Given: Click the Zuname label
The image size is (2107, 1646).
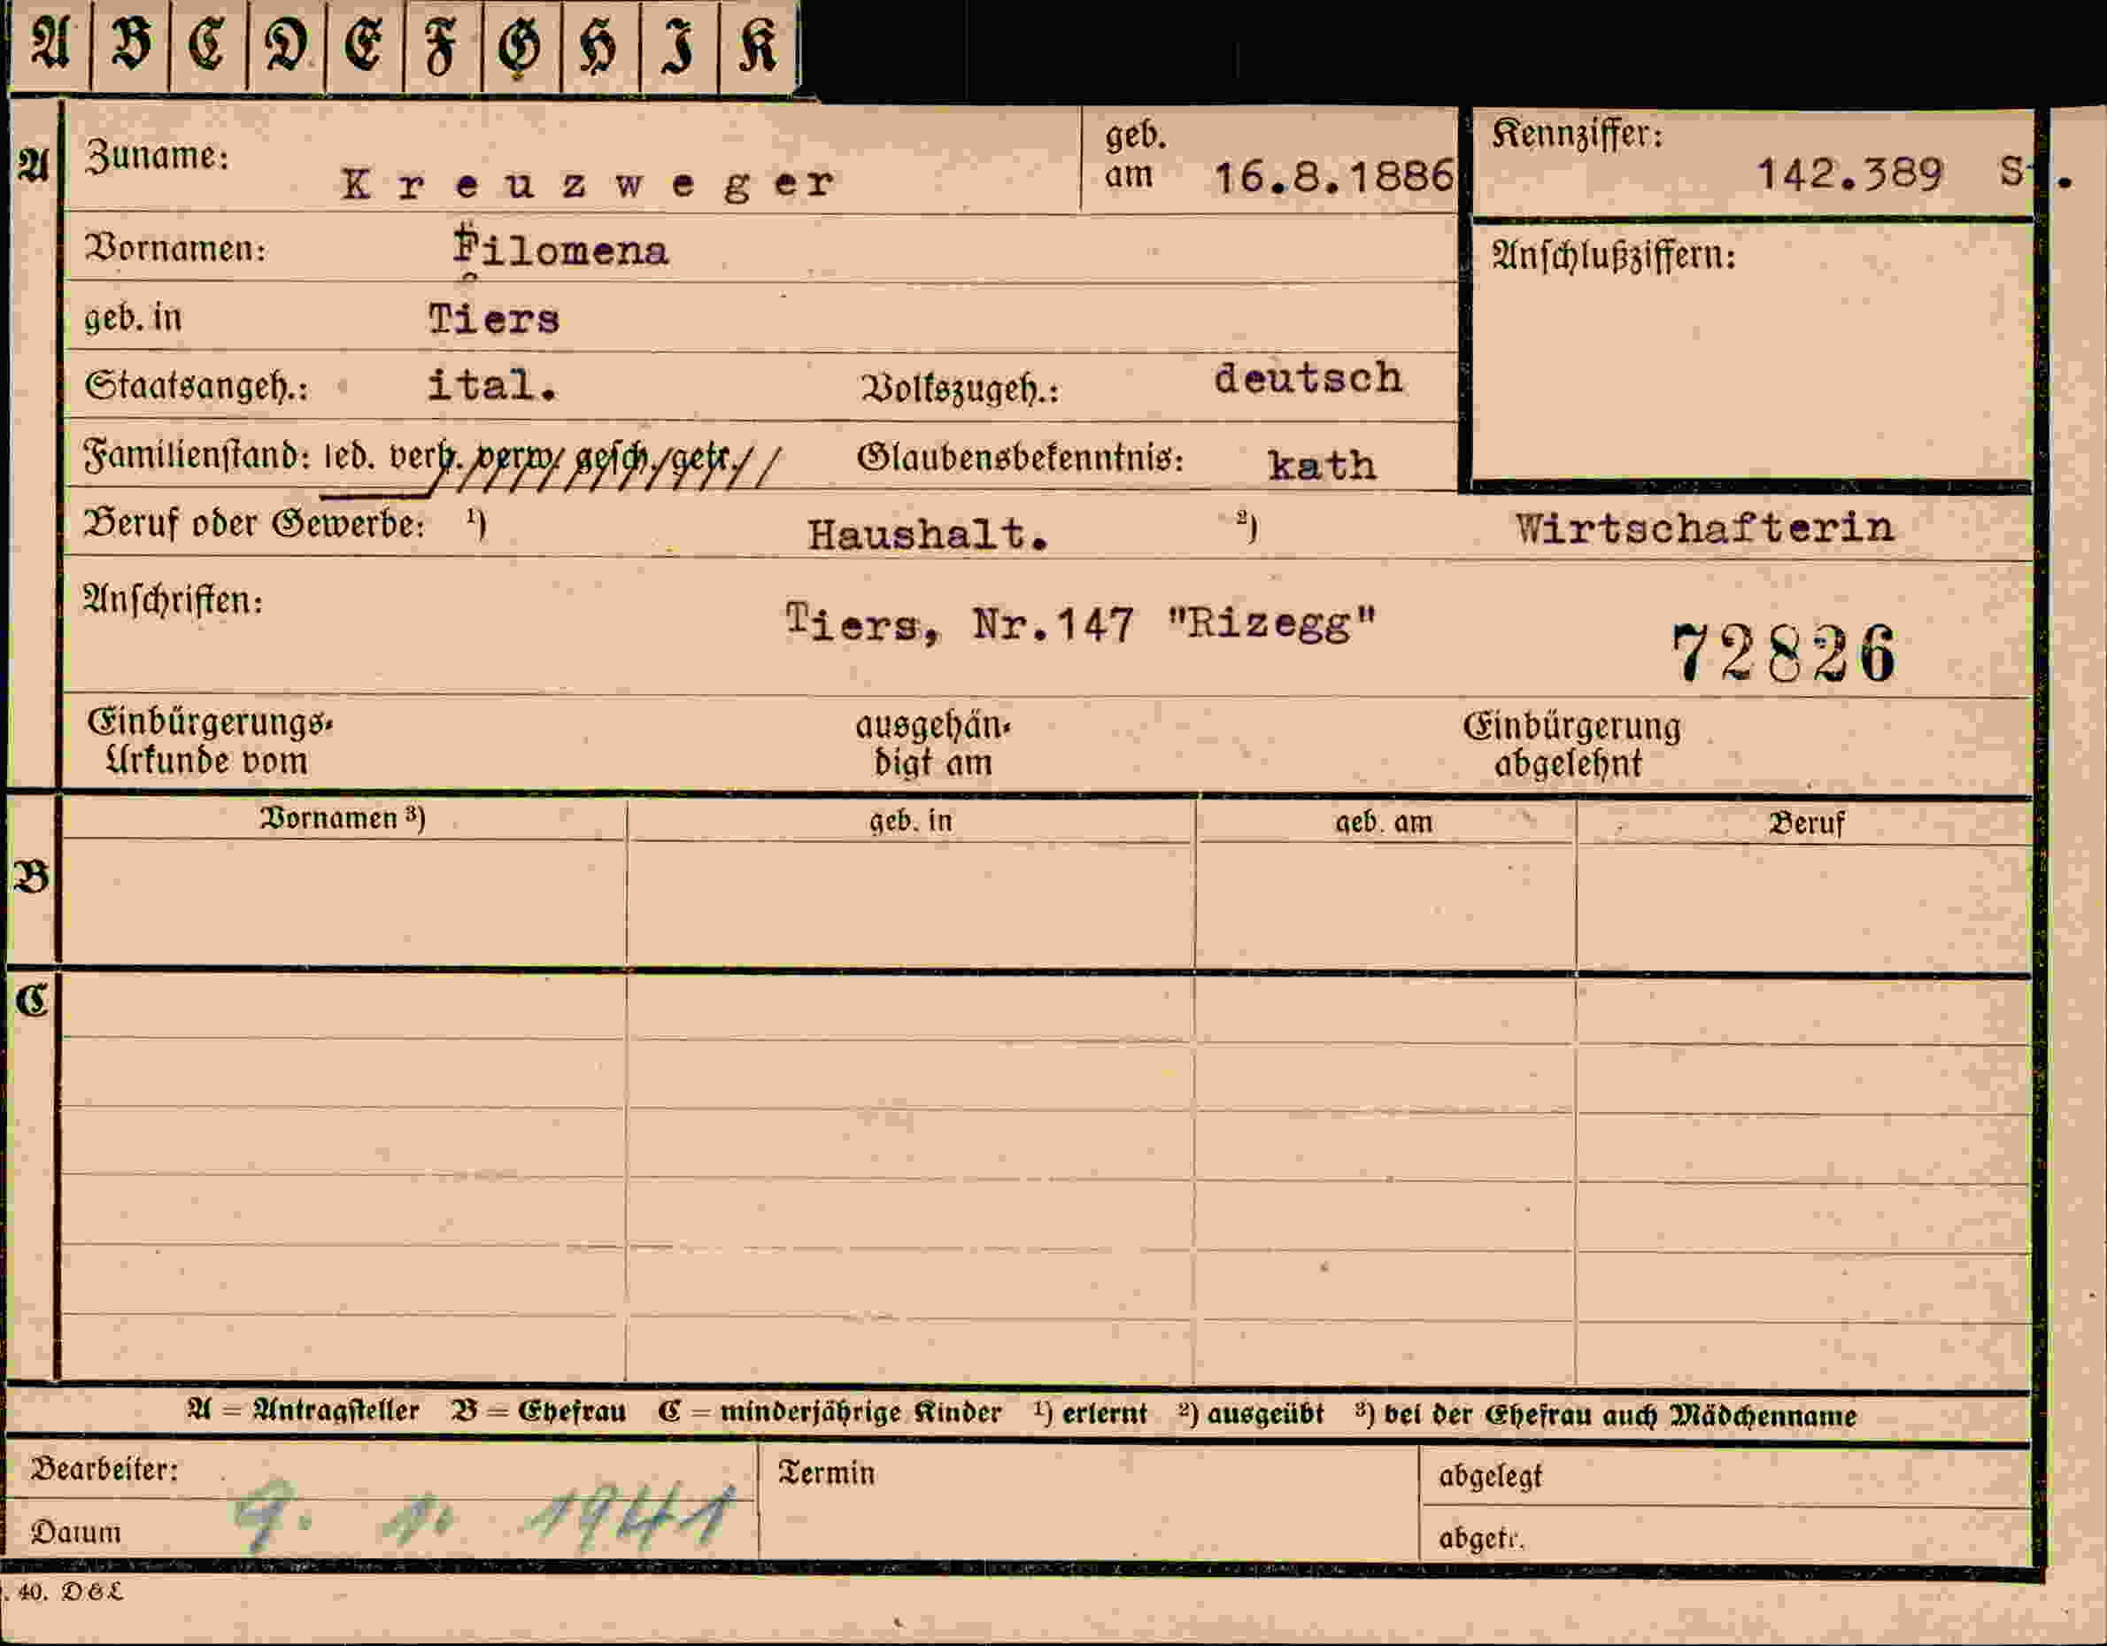Looking at the screenshot, I should 158,157.
